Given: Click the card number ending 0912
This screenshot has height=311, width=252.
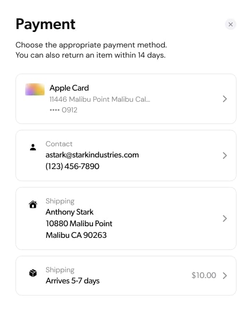Looking at the screenshot, I should point(63,110).
